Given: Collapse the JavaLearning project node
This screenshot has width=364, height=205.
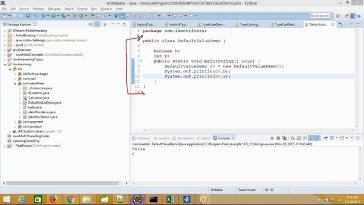Looking at the screenshot, I should pos(5,64).
